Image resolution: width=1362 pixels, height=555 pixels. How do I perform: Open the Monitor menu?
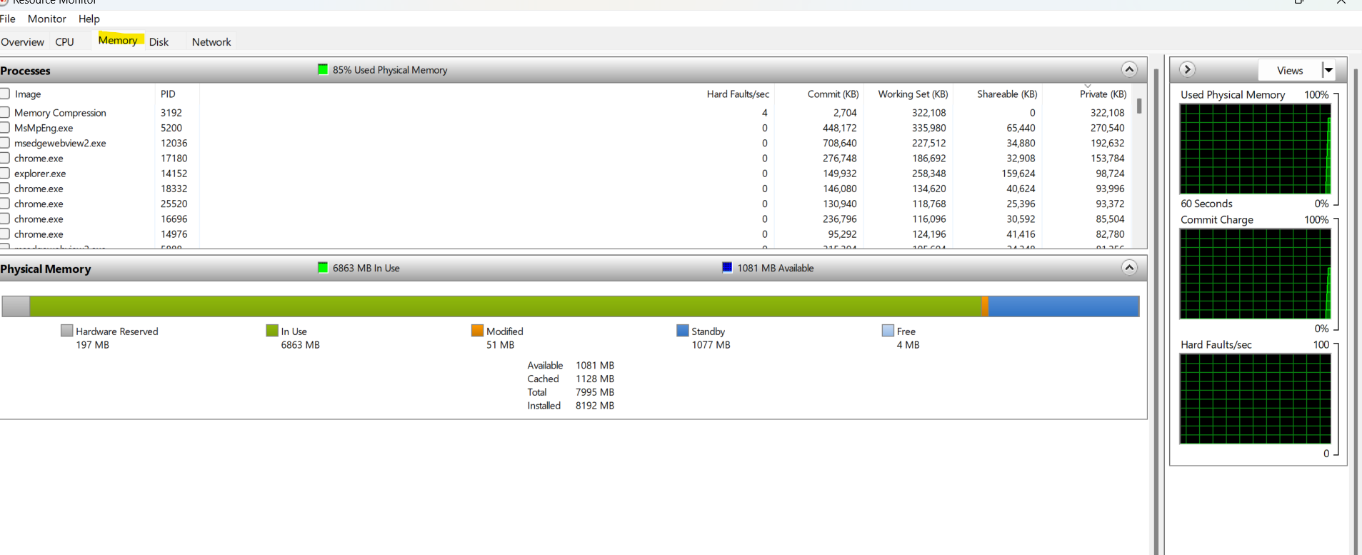pyautogui.click(x=47, y=19)
